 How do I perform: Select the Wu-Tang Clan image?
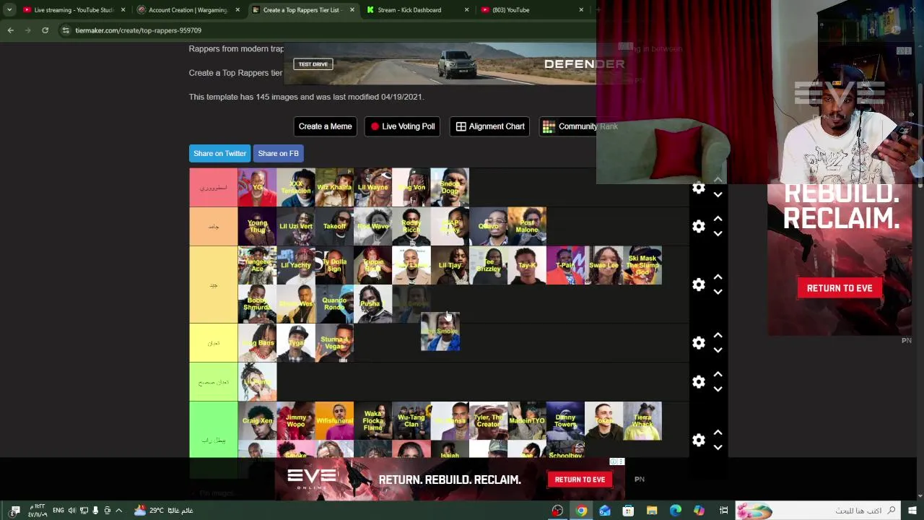click(x=411, y=420)
